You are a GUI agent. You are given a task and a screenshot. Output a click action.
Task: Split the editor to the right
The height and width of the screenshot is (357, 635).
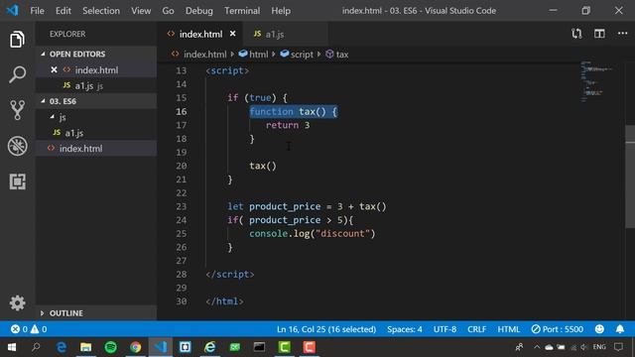599,34
